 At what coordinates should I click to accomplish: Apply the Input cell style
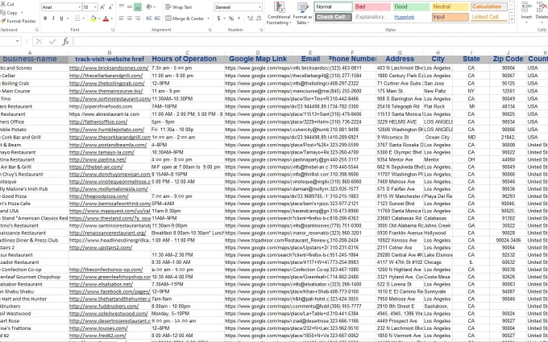(x=450, y=17)
